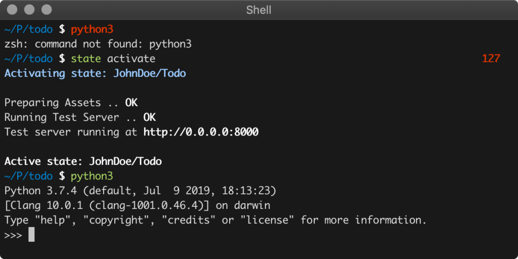
Task: Click the 'Clang 10.0.1' compiler line
Action: click(137, 205)
